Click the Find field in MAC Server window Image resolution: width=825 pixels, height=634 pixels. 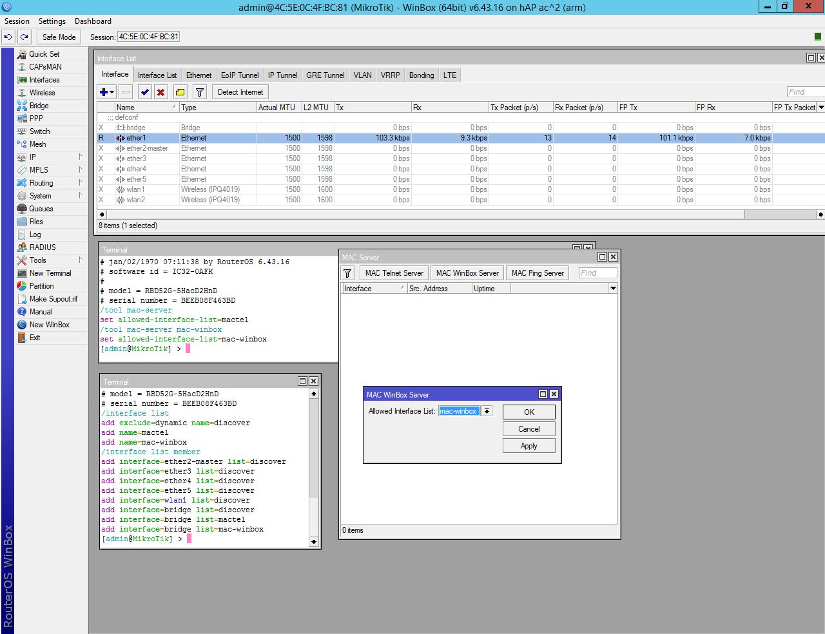pos(597,273)
